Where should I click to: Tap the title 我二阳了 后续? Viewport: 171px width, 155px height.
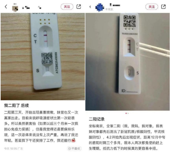(16, 105)
